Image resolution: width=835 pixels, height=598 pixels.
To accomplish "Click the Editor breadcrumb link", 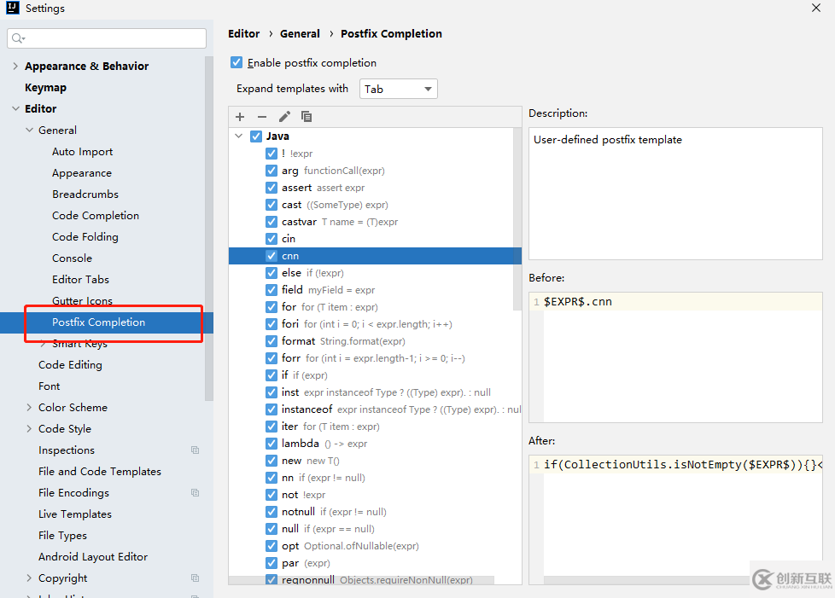I will [x=243, y=34].
